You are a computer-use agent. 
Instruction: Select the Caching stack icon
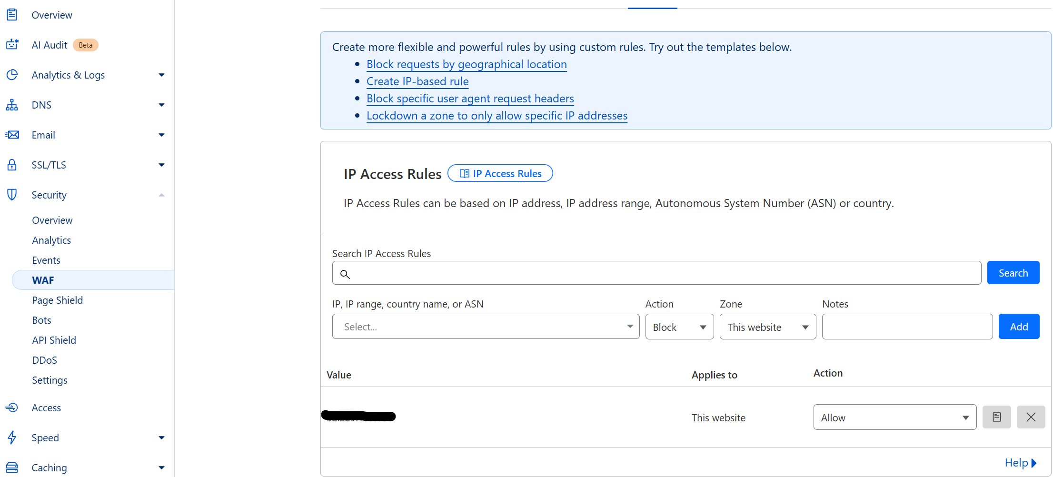[x=12, y=467]
